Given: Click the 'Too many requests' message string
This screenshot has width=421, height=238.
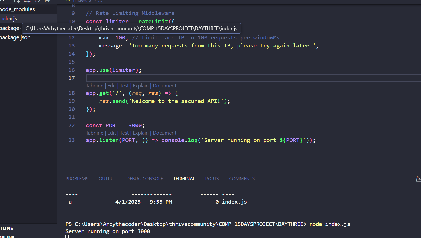Looking at the screenshot, I should pos(222,46).
